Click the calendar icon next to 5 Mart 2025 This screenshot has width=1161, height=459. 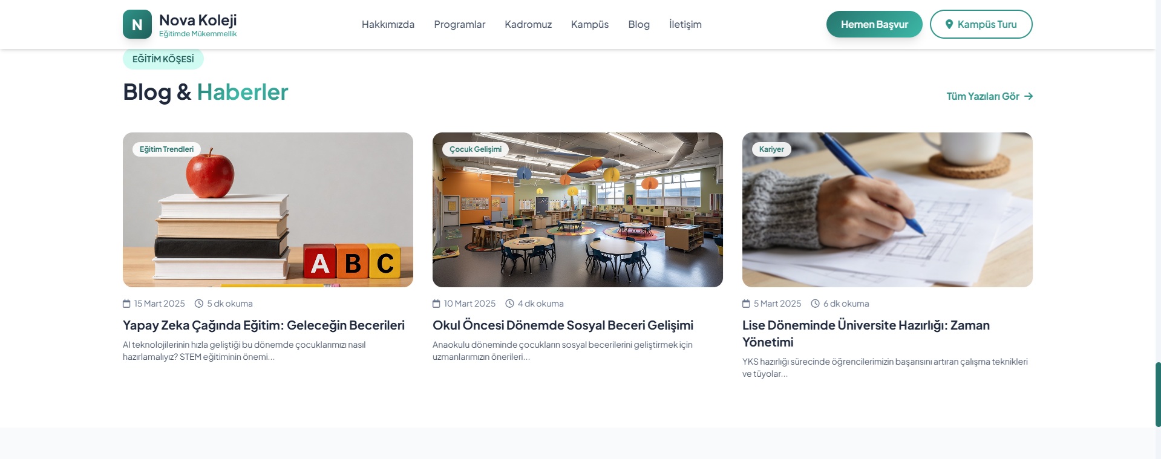pyautogui.click(x=746, y=304)
